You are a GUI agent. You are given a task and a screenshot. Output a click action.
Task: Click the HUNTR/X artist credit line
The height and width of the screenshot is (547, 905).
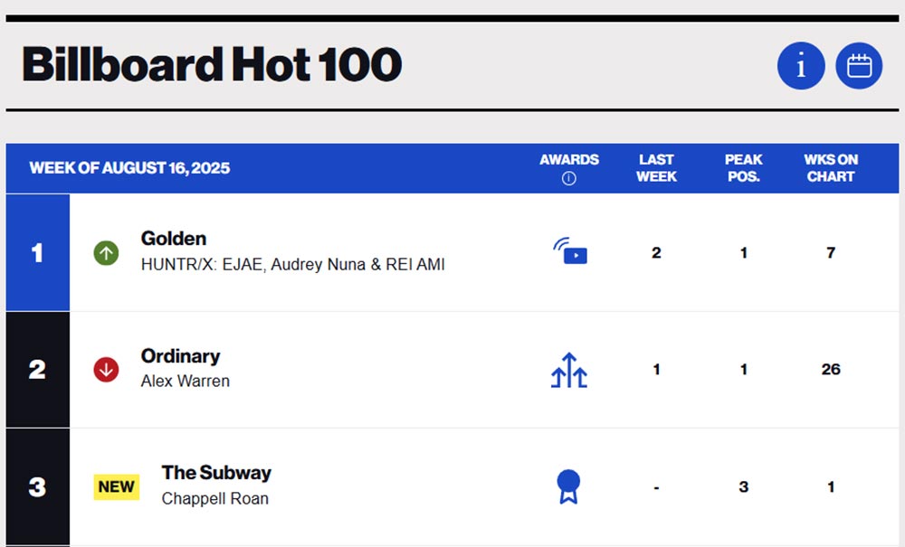point(292,264)
